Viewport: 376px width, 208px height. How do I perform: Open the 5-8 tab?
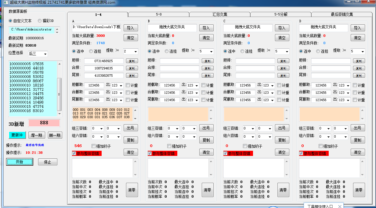point(159,14)
